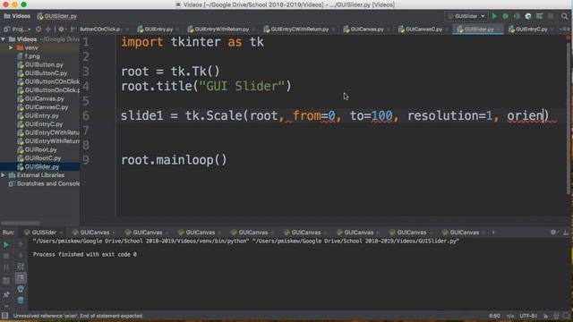The image size is (573, 322).
Task: Click the up-arrow stack trace icon in Run panel
Action: [x=21, y=244]
